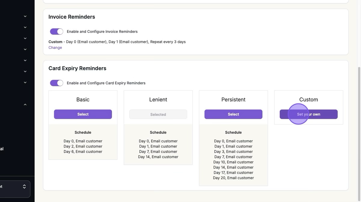The height and width of the screenshot is (202, 361).
Task: Expand the topmost sidebar chevron
Action: click(25, 16)
